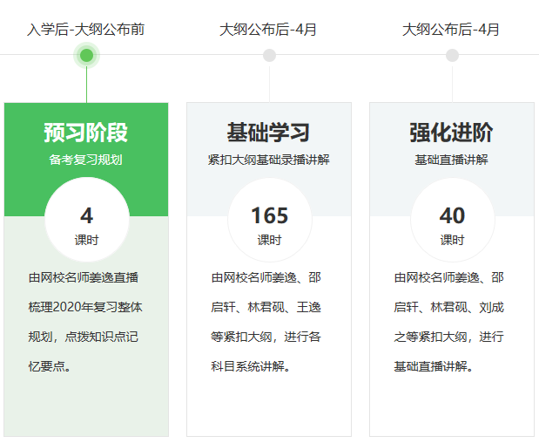Open the 入学后-大纲公布前 stage tab
This screenshot has width=539, height=443.
[x=86, y=30]
